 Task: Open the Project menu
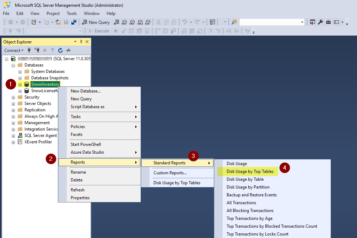tap(53, 14)
